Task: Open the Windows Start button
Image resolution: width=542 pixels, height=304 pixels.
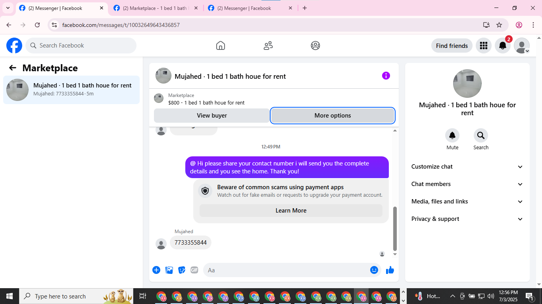Action: tap(9, 296)
